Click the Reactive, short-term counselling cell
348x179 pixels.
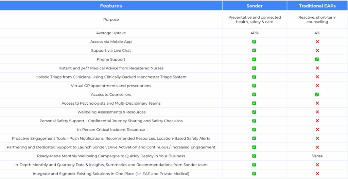coord(317,20)
